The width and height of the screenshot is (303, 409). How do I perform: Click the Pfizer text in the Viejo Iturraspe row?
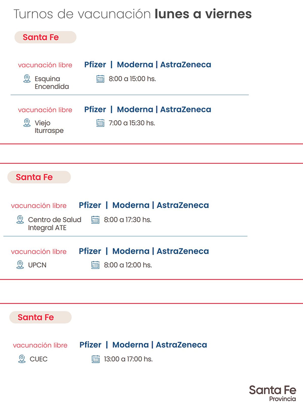pos(95,109)
